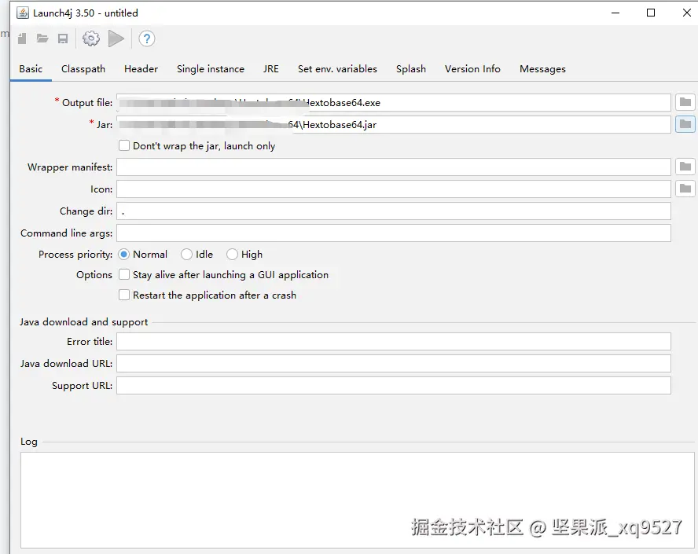Click into the Output file field
This screenshot has height=554, width=698.
394,102
